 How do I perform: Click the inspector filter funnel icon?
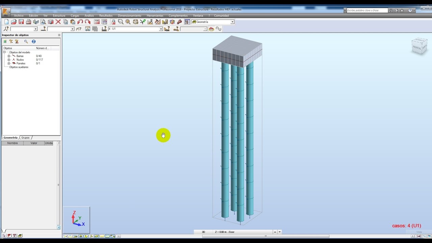coord(11,42)
